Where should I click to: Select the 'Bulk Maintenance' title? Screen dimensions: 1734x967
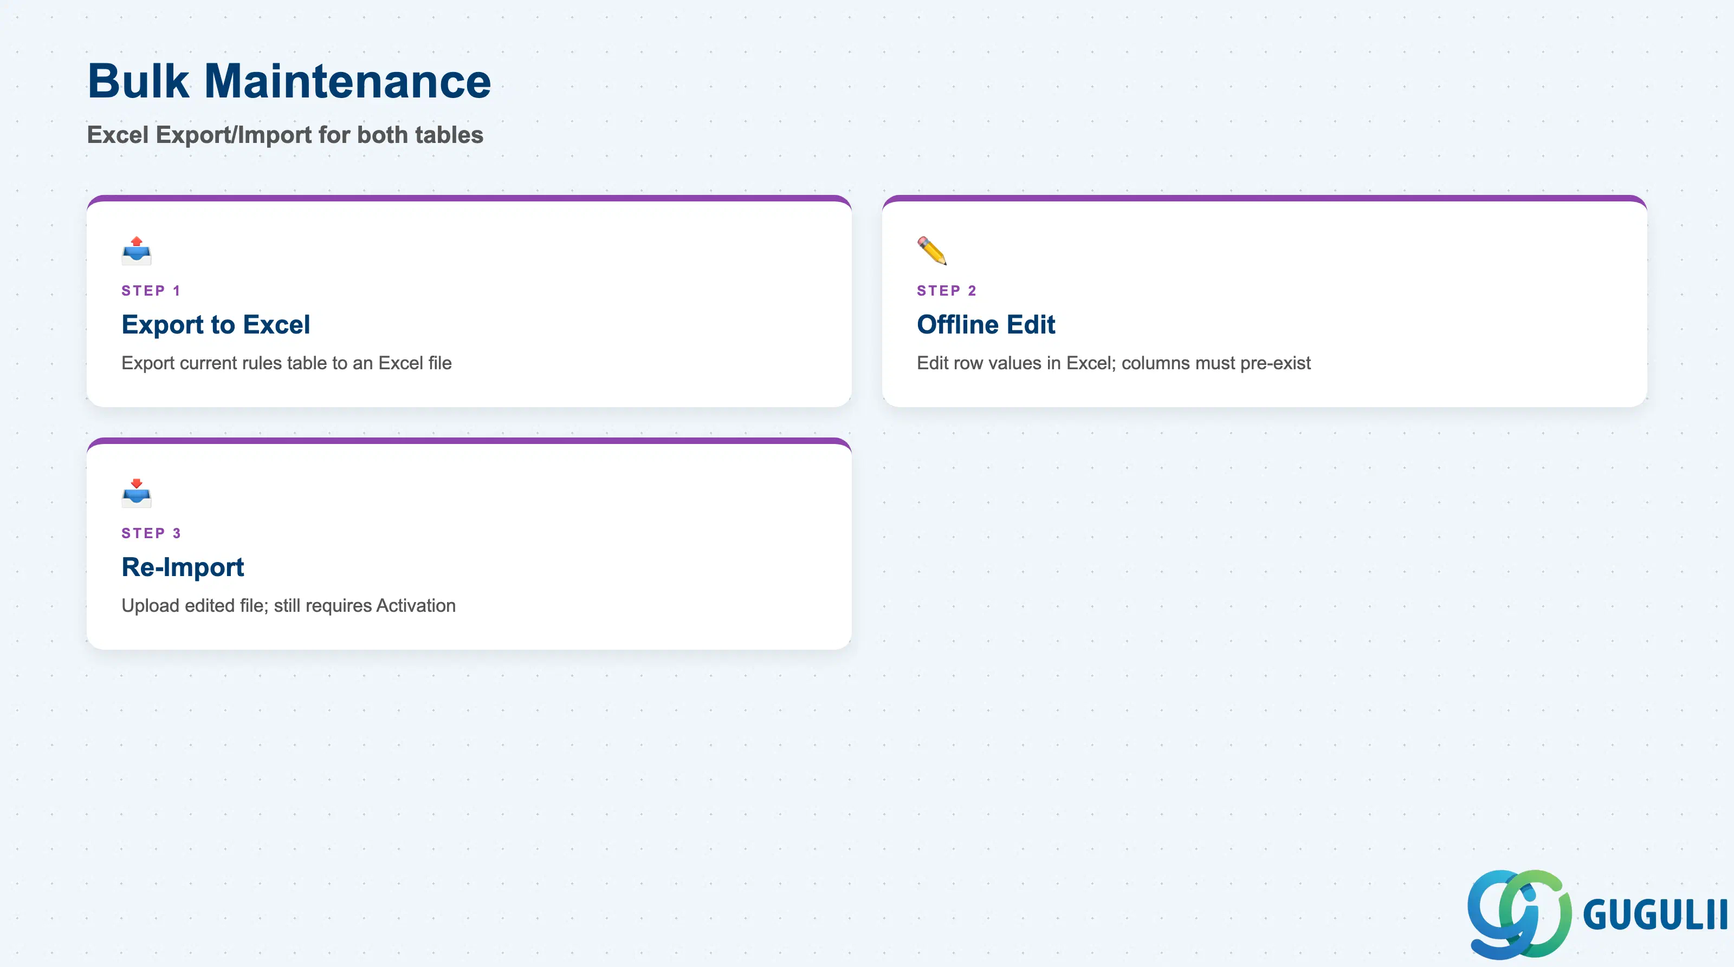point(289,81)
